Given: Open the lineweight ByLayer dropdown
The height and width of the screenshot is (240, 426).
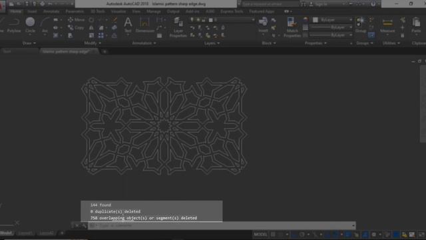Looking at the screenshot, I should pos(331,27).
